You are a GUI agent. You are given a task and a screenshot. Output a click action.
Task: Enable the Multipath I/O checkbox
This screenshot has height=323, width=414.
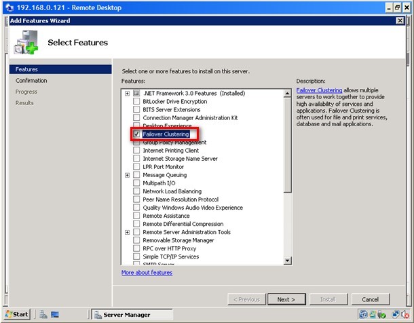coord(136,183)
